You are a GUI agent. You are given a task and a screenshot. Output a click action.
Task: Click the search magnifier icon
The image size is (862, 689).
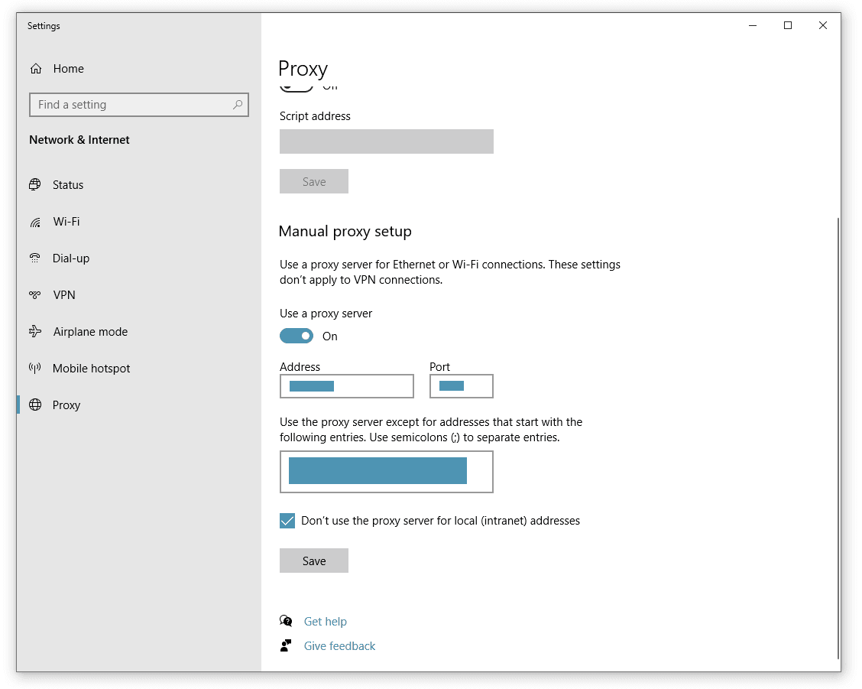coord(238,105)
